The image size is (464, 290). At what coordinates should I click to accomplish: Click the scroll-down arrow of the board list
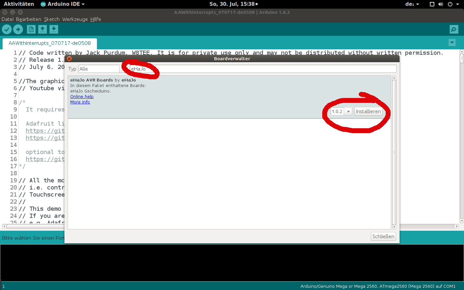(x=394, y=227)
